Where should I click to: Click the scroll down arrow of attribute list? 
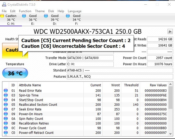(170, 134)
